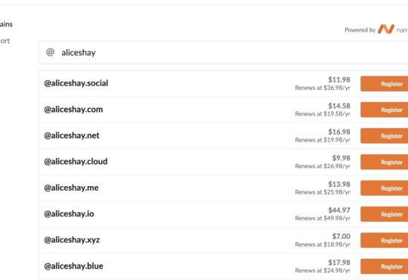408x280 pixels.
Task: Click the Powered by text label
Action: click(x=360, y=30)
